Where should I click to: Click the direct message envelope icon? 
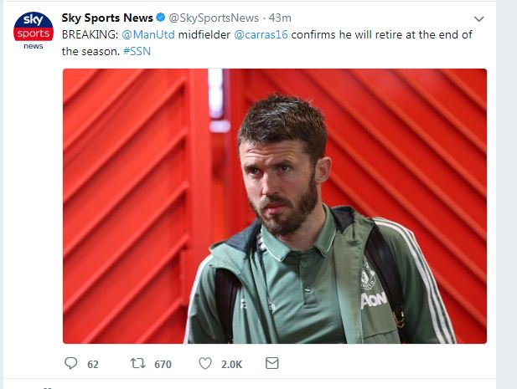coord(272,363)
